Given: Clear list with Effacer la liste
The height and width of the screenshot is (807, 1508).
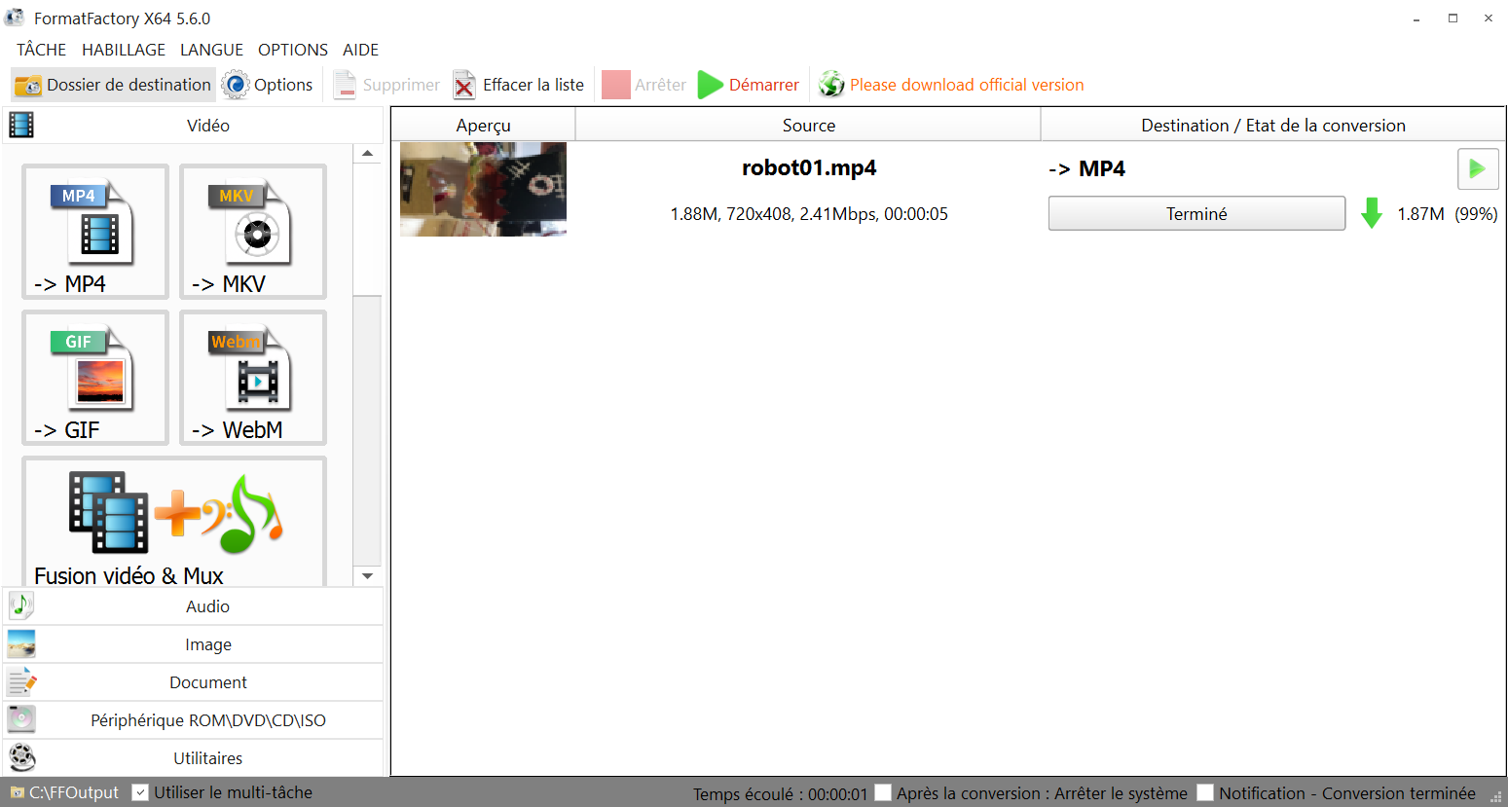Looking at the screenshot, I should point(518,85).
